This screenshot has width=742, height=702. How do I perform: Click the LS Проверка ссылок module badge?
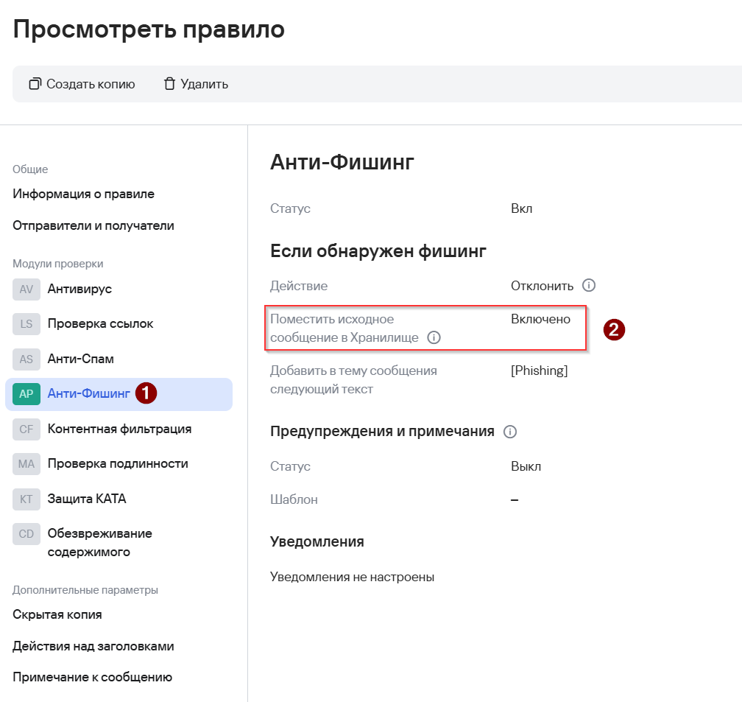[x=26, y=324]
